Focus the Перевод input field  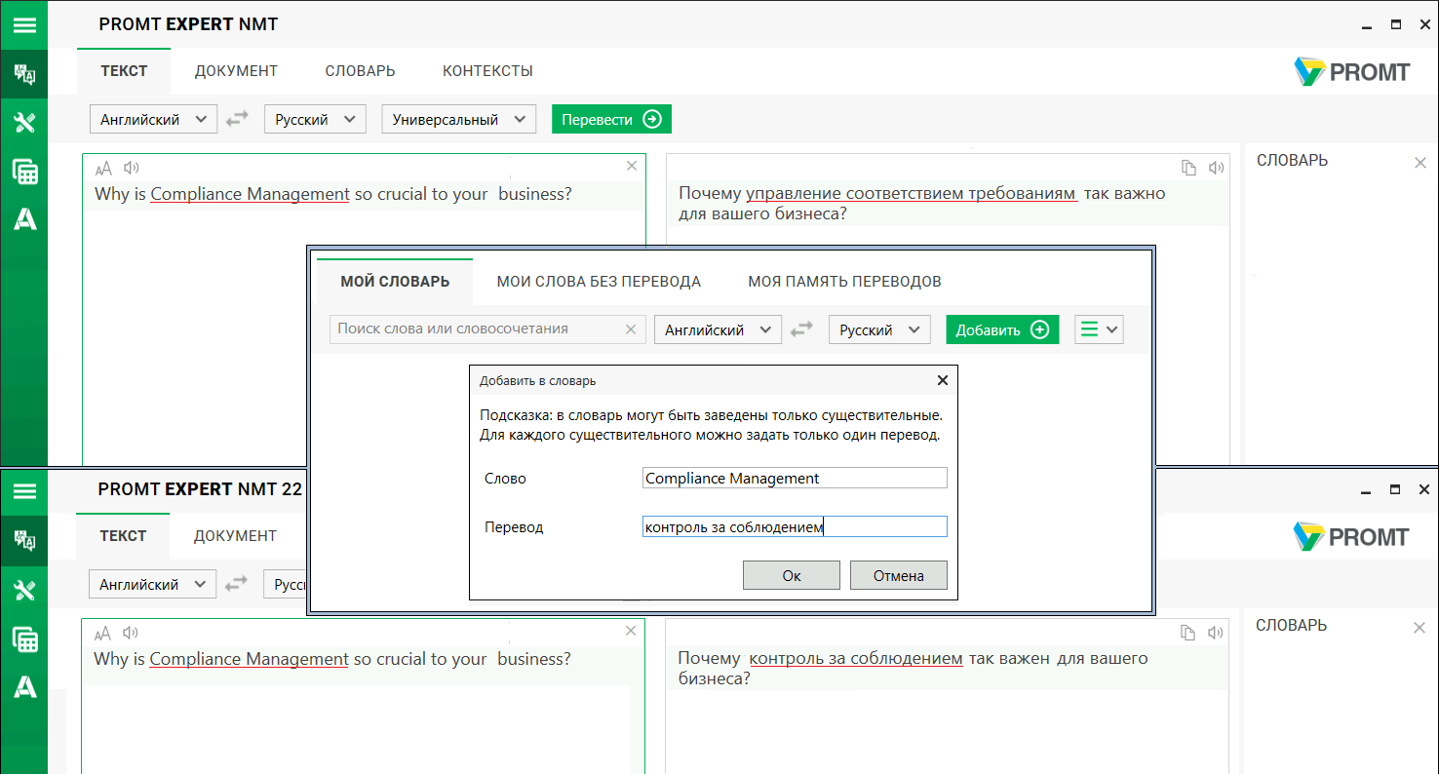tap(795, 526)
